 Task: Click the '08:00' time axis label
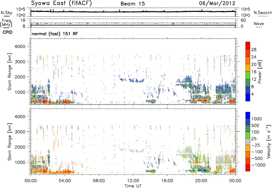tap(99, 181)
